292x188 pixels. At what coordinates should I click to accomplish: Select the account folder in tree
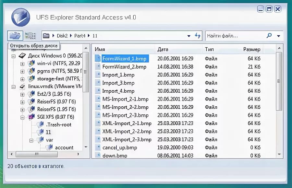64,147
